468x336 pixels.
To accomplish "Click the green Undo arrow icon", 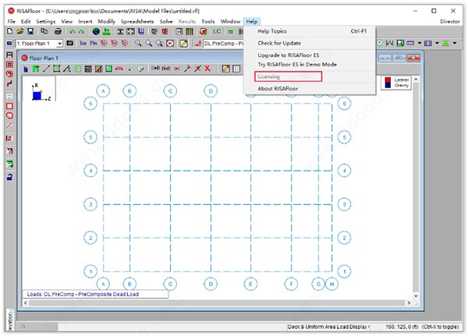I will point(72,31).
